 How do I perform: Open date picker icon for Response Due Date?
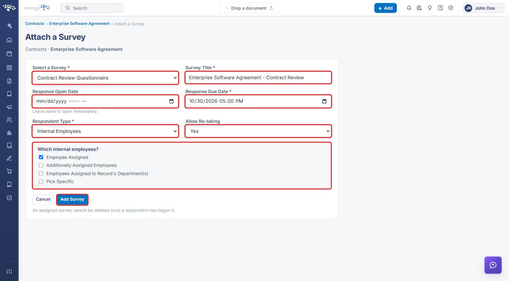(324, 101)
